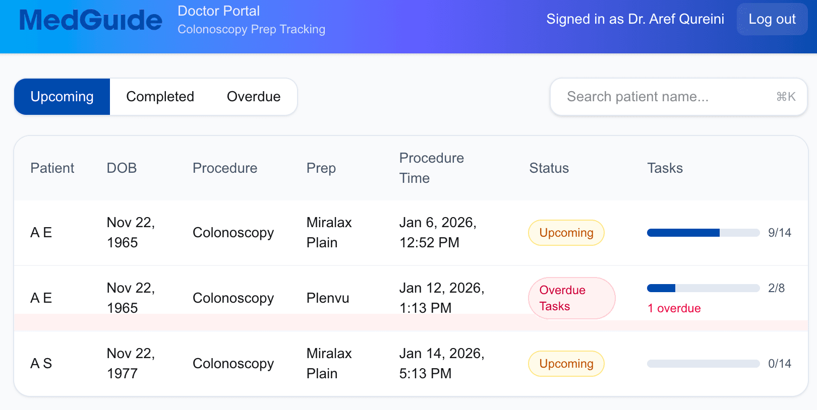Click the Doctor Portal heading
817x410 pixels.
(x=218, y=11)
